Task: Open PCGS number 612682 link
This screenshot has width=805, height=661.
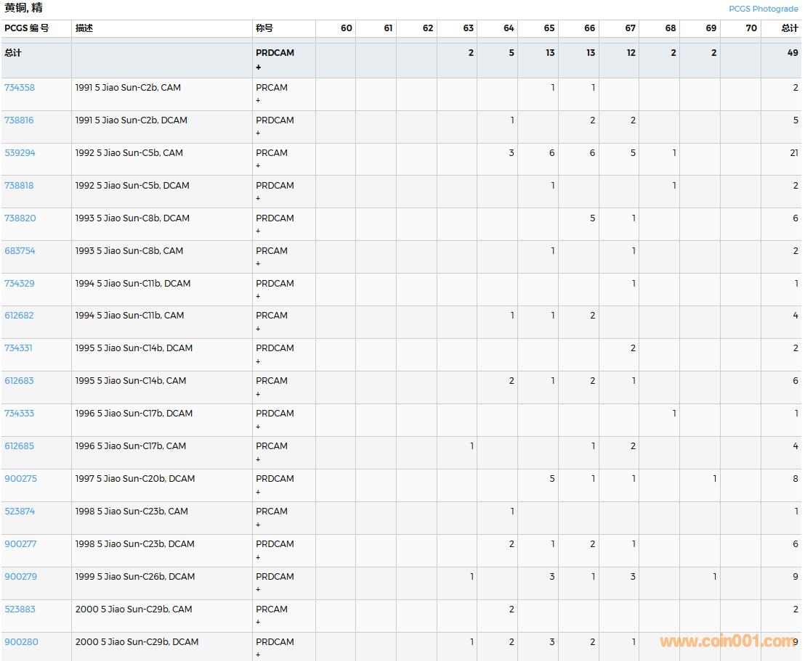Action: click(x=20, y=316)
